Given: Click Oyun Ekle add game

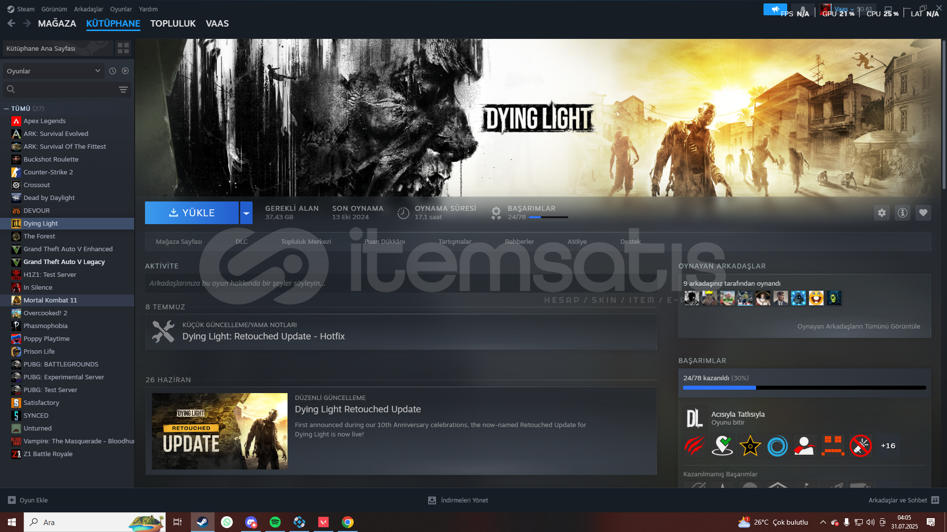Looking at the screenshot, I should point(28,500).
